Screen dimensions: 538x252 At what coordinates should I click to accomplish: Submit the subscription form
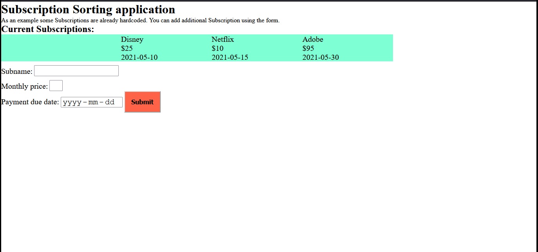pyautogui.click(x=142, y=102)
